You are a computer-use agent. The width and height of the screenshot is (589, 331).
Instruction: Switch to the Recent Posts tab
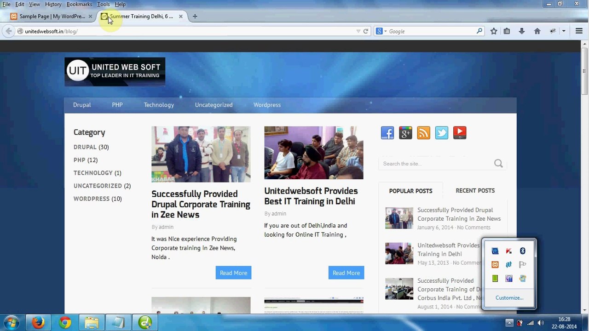[475, 190]
